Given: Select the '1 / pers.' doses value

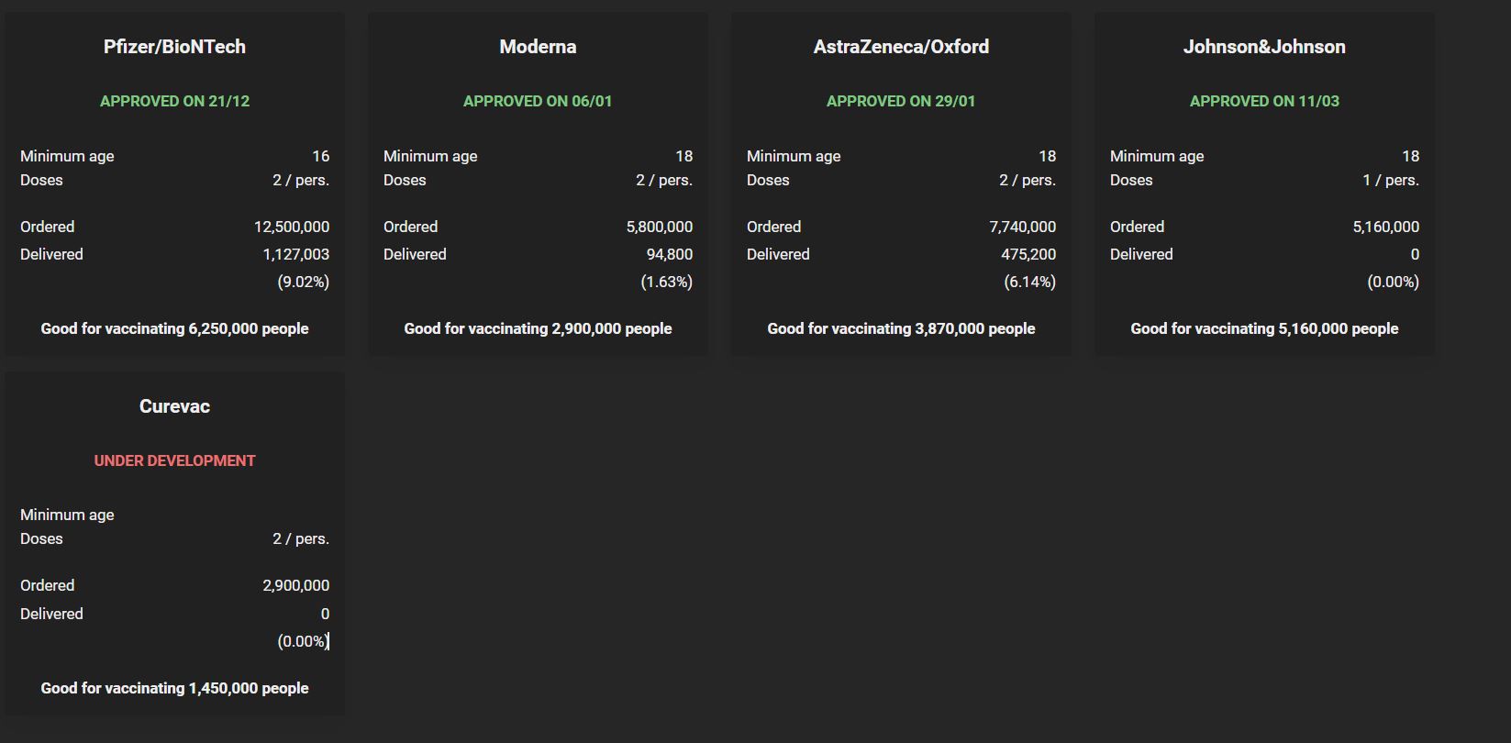Looking at the screenshot, I should click(x=1391, y=180).
